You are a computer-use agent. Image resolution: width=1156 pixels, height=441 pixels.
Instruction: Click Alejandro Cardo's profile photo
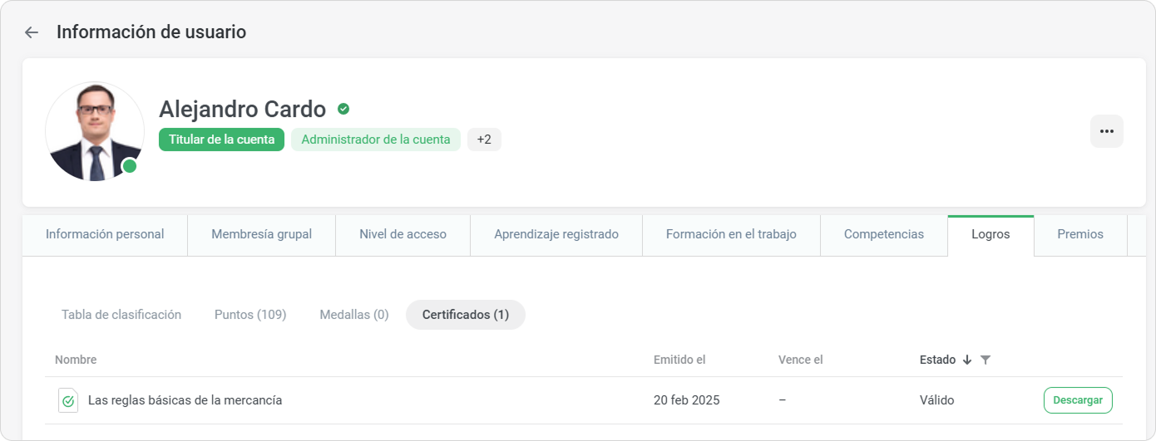(94, 131)
